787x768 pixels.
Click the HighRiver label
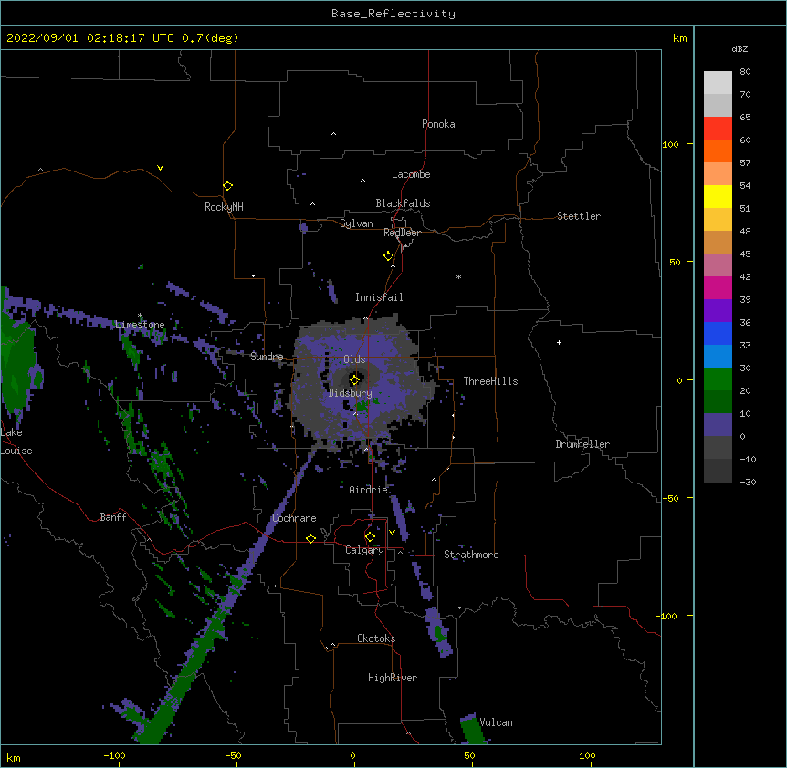pyautogui.click(x=393, y=678)
